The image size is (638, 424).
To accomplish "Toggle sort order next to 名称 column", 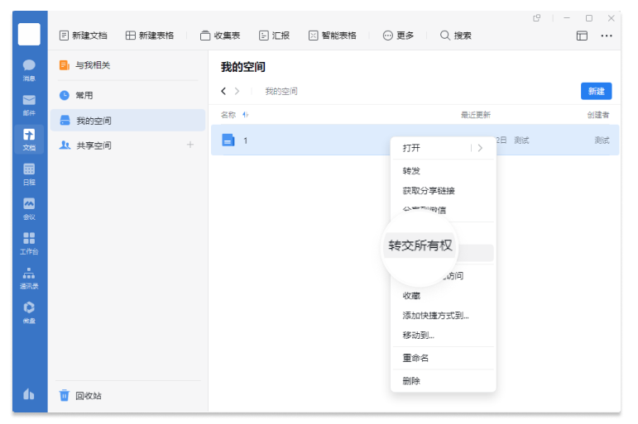I will coord(246,115).
